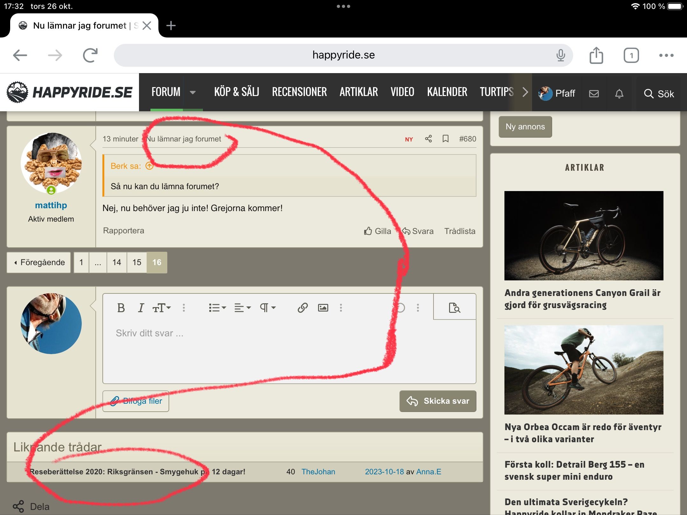Click the Bifoga filer button
Image resolution: width=687 pixels, height=515 pixels.
pyautogui.click(x=136, y=401)
